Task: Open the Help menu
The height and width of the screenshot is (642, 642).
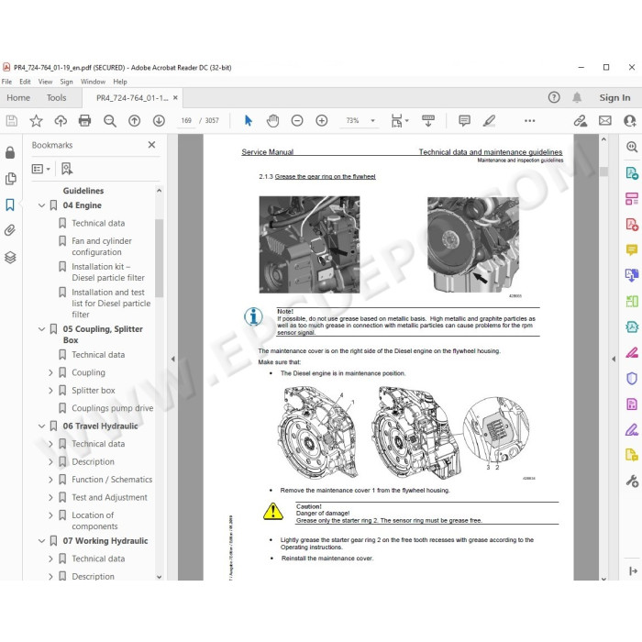Action: point(120,82)
